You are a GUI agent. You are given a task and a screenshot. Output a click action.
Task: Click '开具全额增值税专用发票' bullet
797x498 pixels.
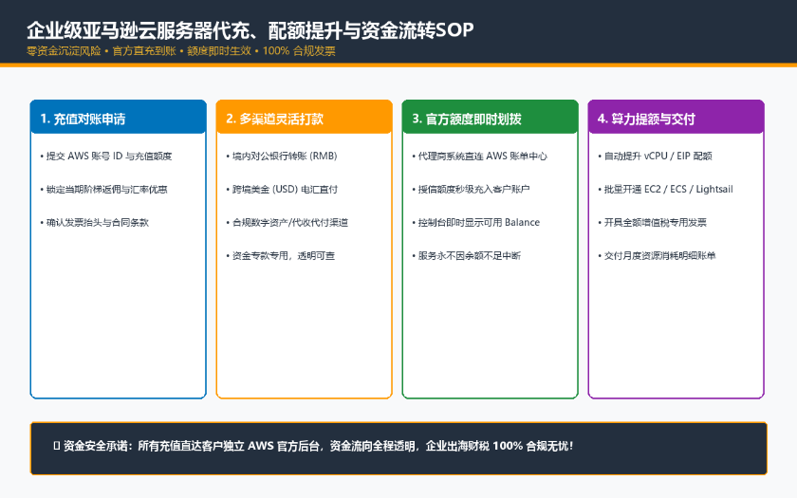click(x=652, y=223)
